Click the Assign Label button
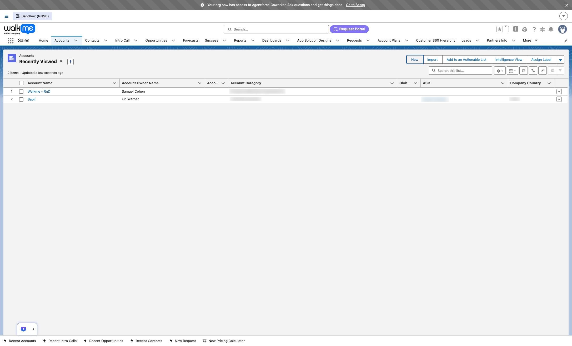The width and height of the screenshot is (572, 346). click(x=541, y=60)
